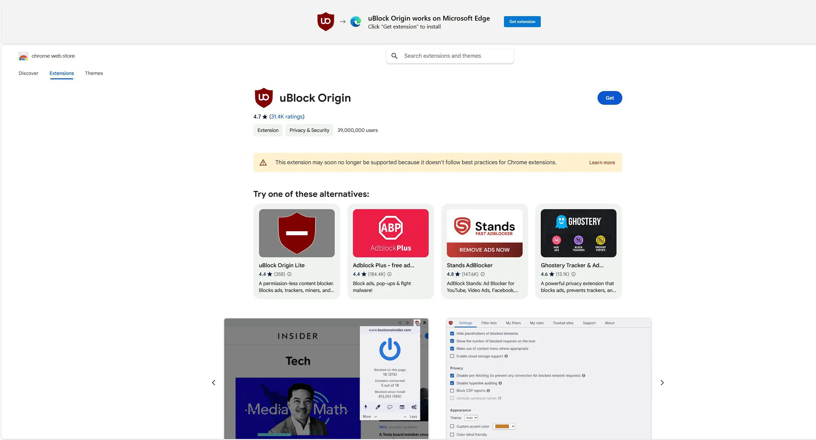The width and height of the screenshot is (816, 440).
Task: Switch to About tab in settings screenshot
Action: 610,323
